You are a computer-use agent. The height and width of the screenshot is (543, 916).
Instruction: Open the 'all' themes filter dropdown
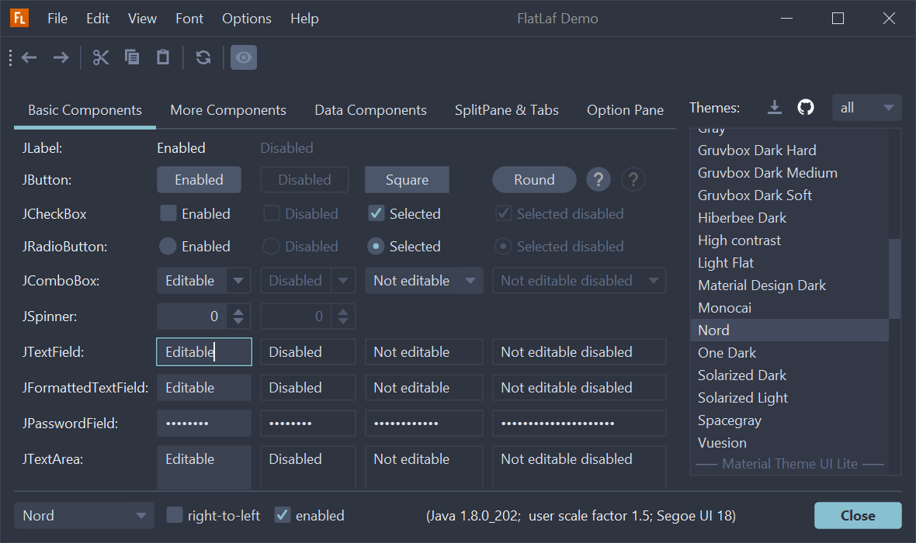tap(866, 108)
